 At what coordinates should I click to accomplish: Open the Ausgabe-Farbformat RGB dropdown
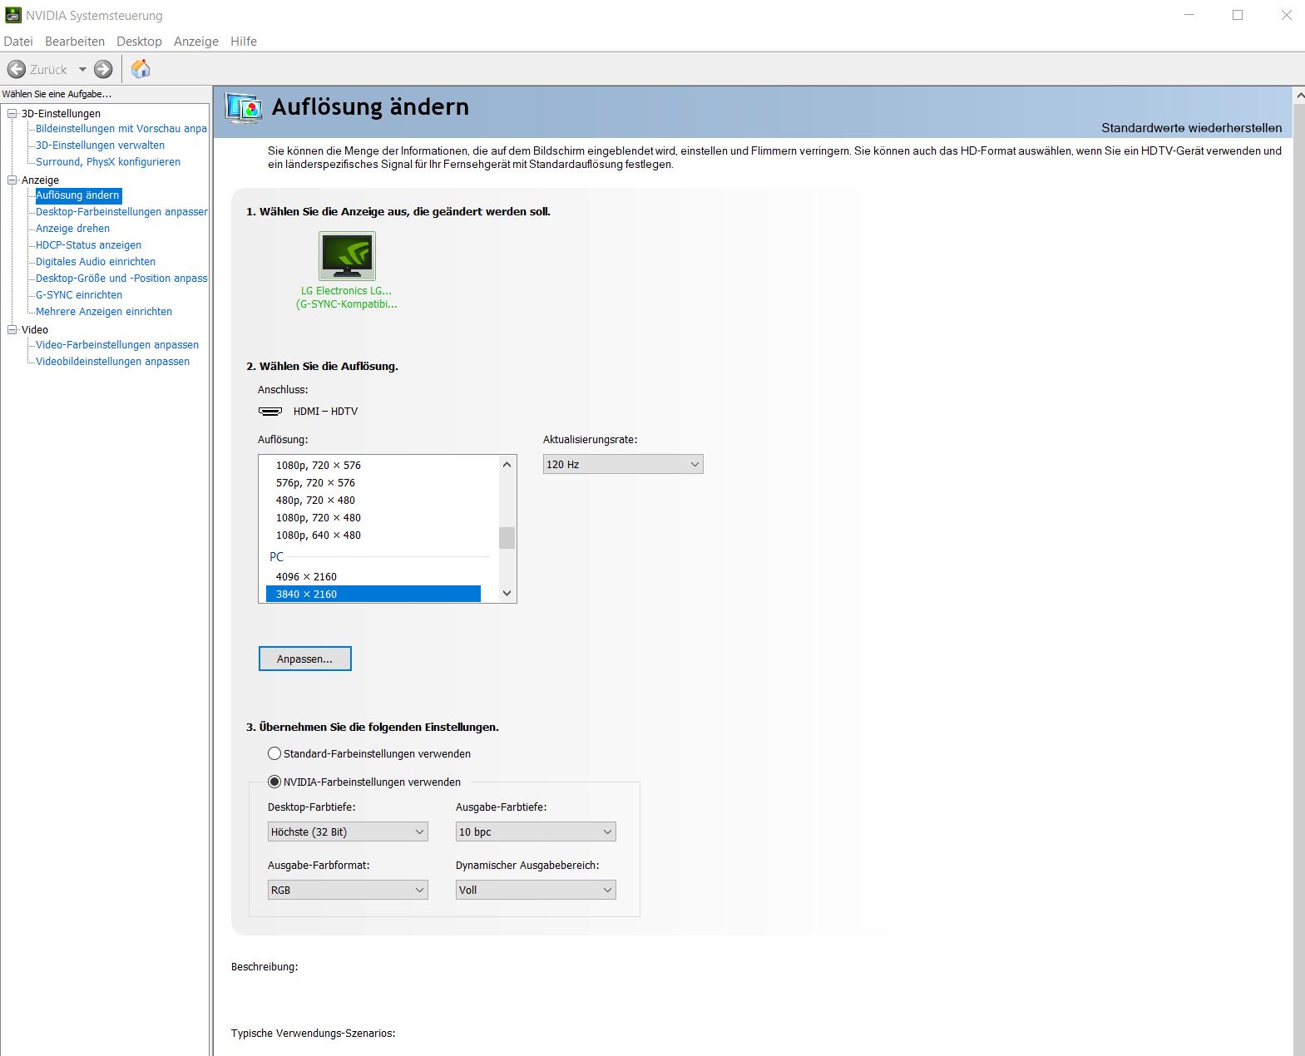348,890
